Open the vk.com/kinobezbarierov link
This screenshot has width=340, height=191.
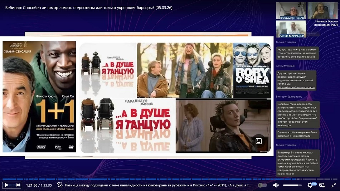[295, 87]
